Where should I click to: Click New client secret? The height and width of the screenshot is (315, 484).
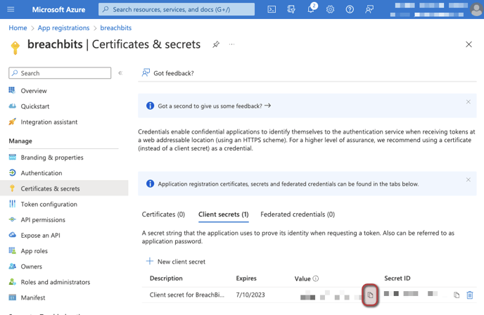pos(176,262)
